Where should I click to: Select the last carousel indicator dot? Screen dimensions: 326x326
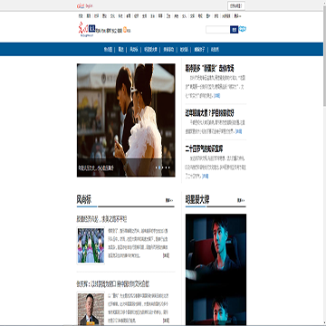point(169,168)
